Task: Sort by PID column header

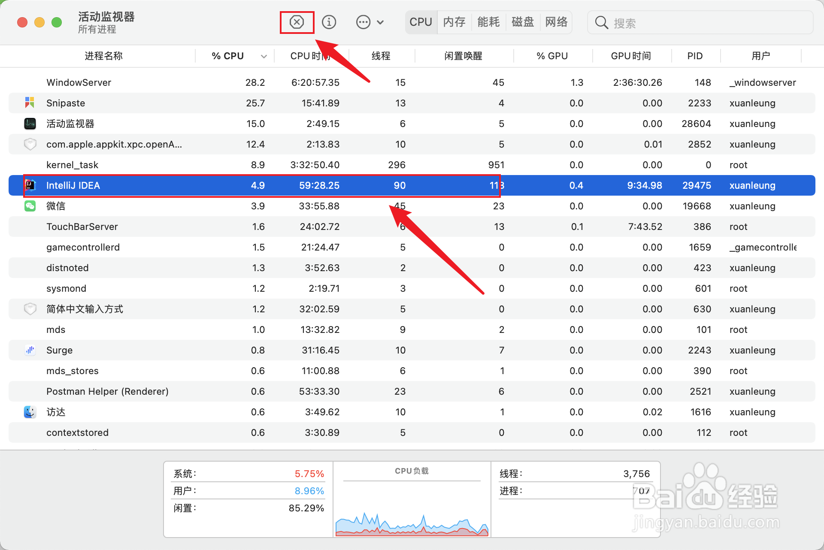Action: pos(695,56)
